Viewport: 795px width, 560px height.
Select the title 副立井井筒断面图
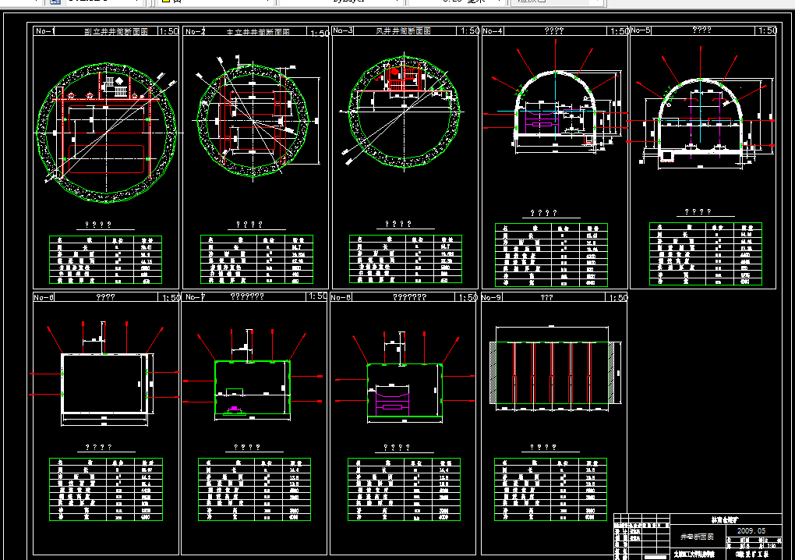[116, 31]
